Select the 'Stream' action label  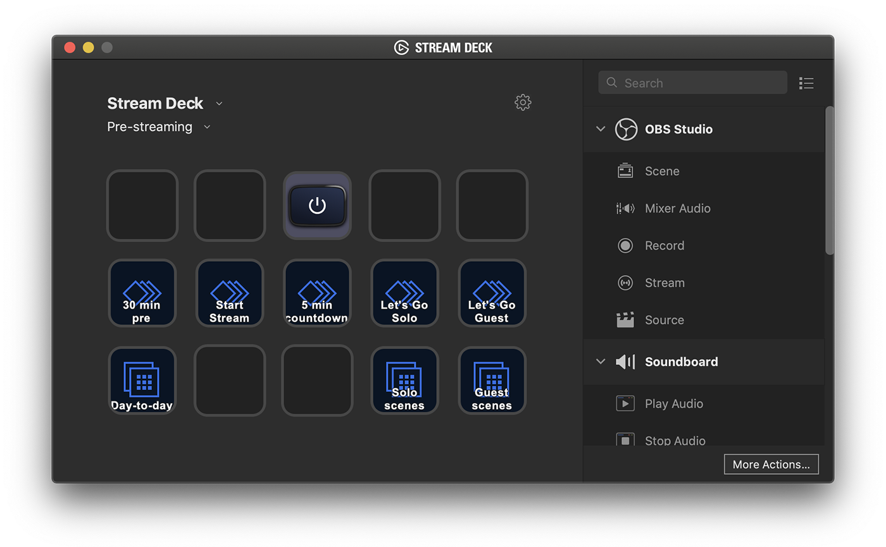664,283
